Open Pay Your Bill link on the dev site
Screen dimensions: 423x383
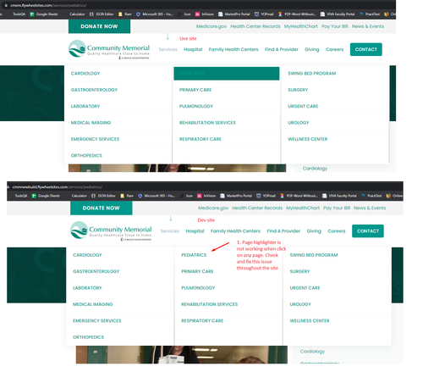pos(337,208)
